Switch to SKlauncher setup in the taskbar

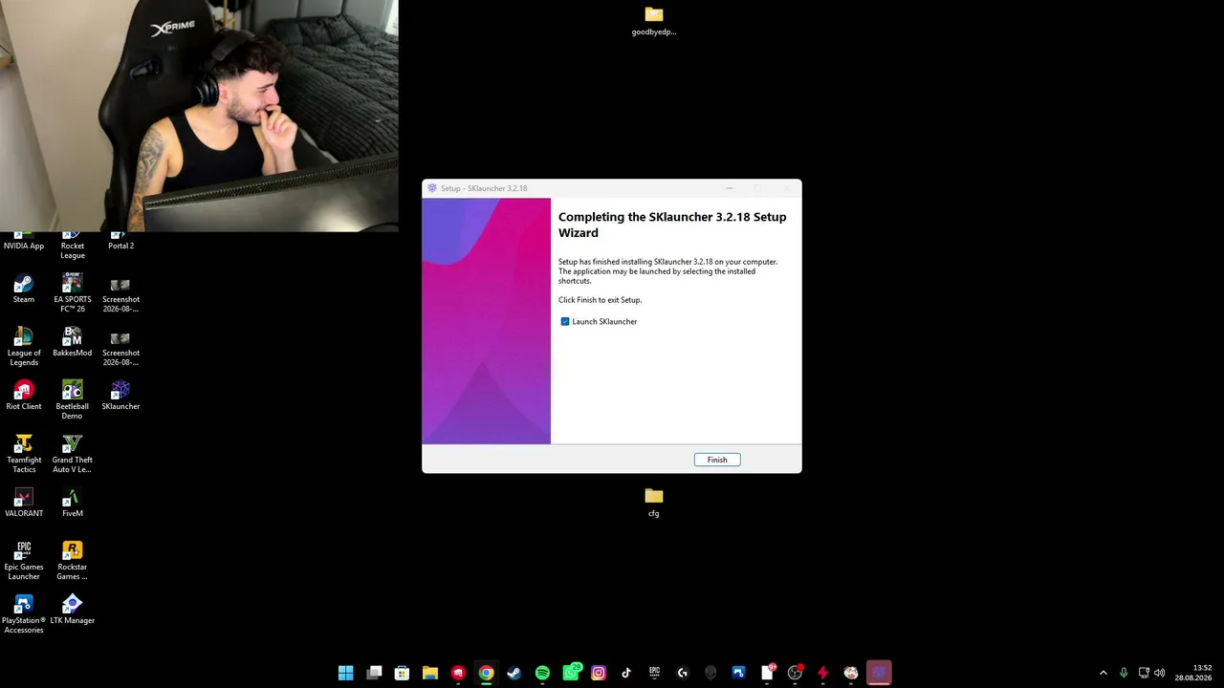coord(879,673)
